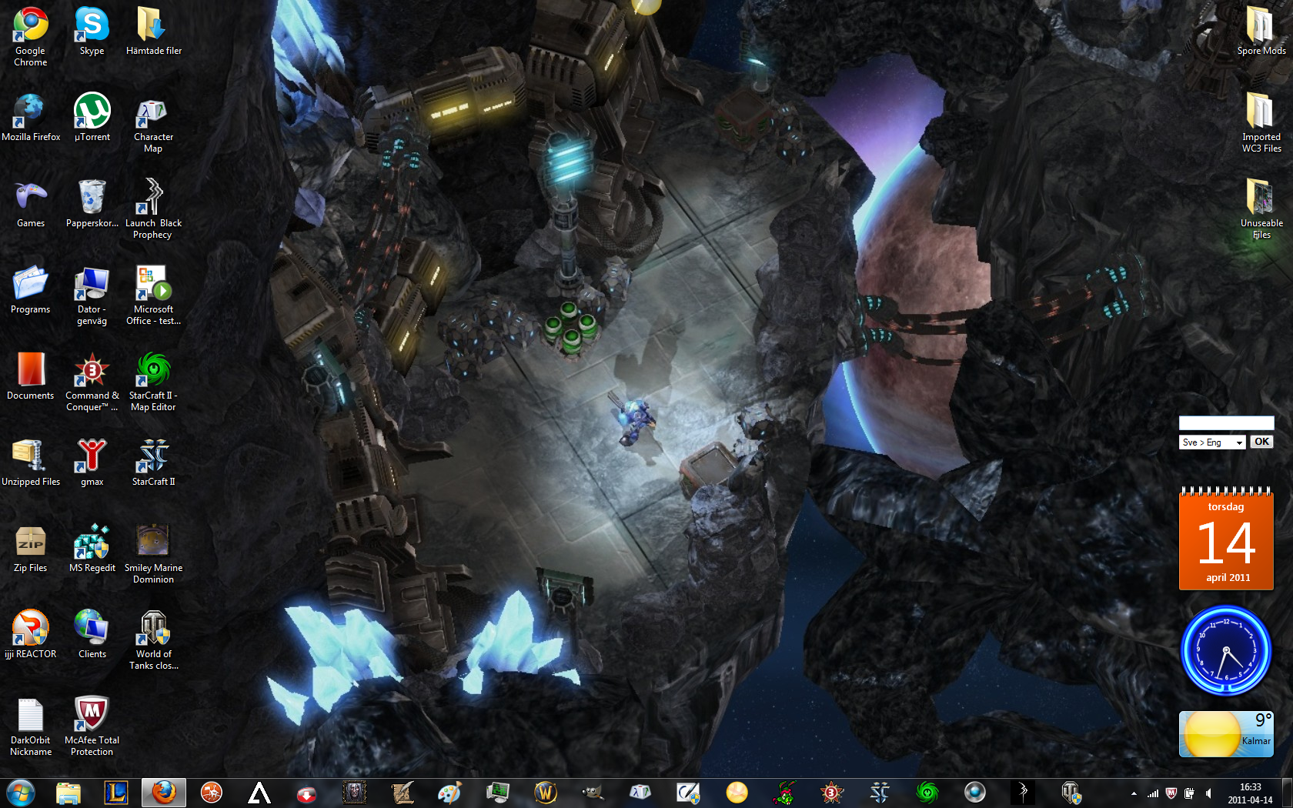
Task: Click the network signal tray icon
Action: [x=1153, y=793]
